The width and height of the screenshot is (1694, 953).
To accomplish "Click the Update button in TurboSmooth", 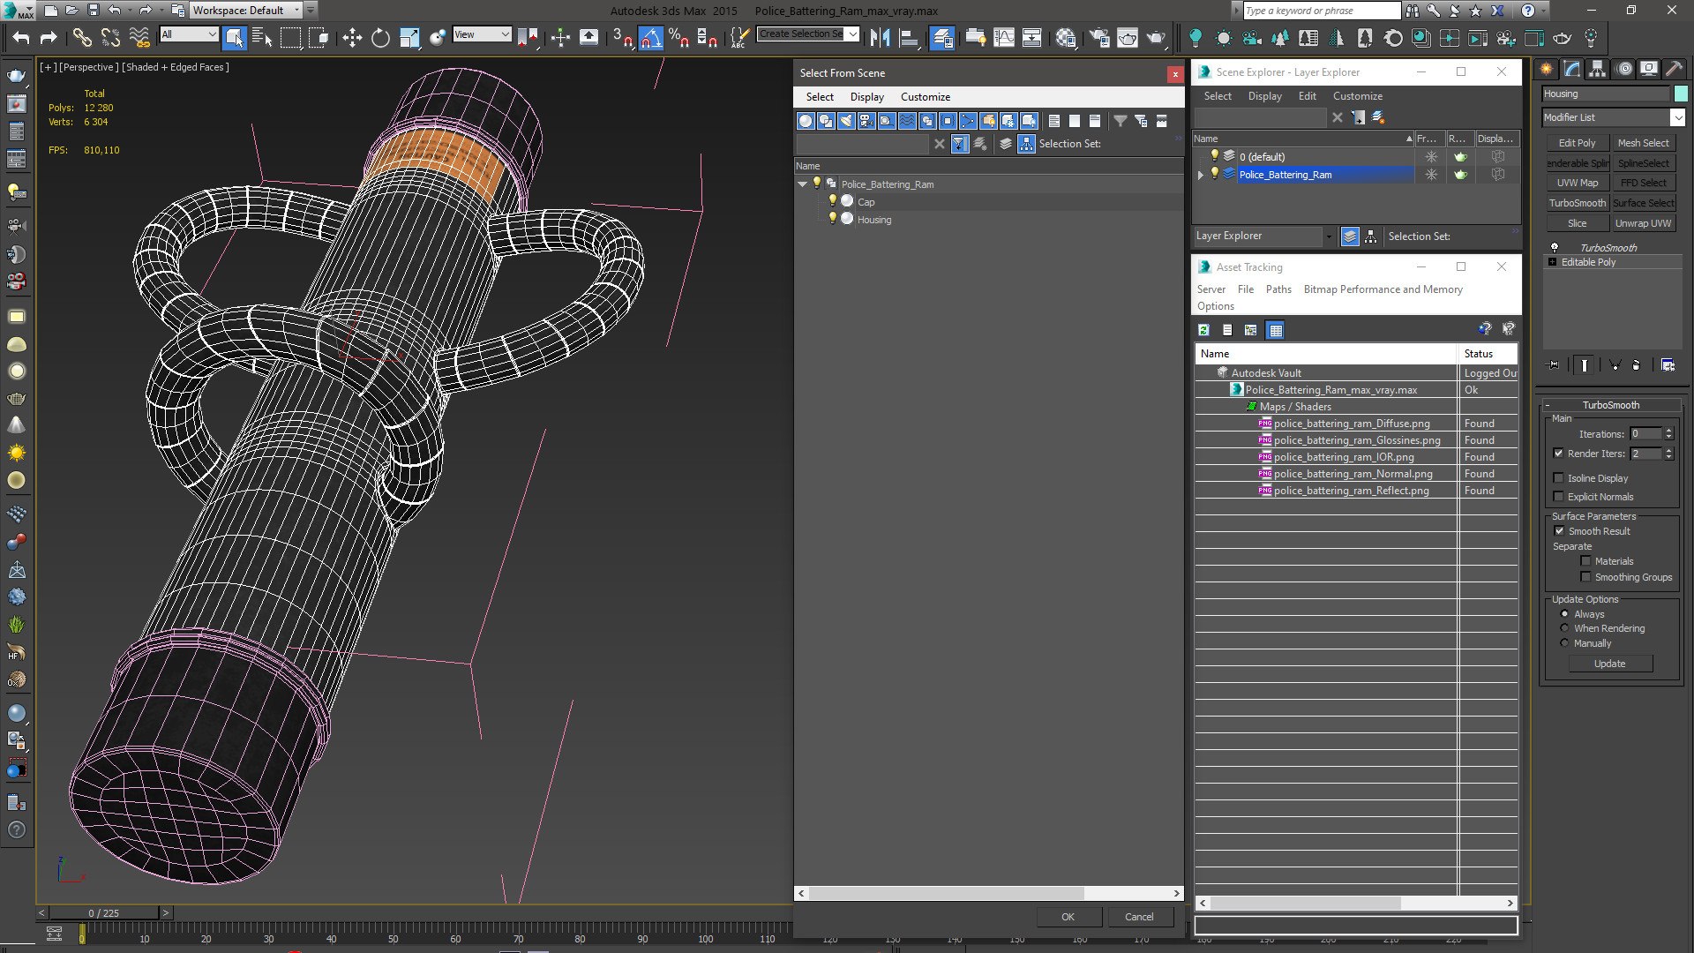I will click(x=1609, y=664).
